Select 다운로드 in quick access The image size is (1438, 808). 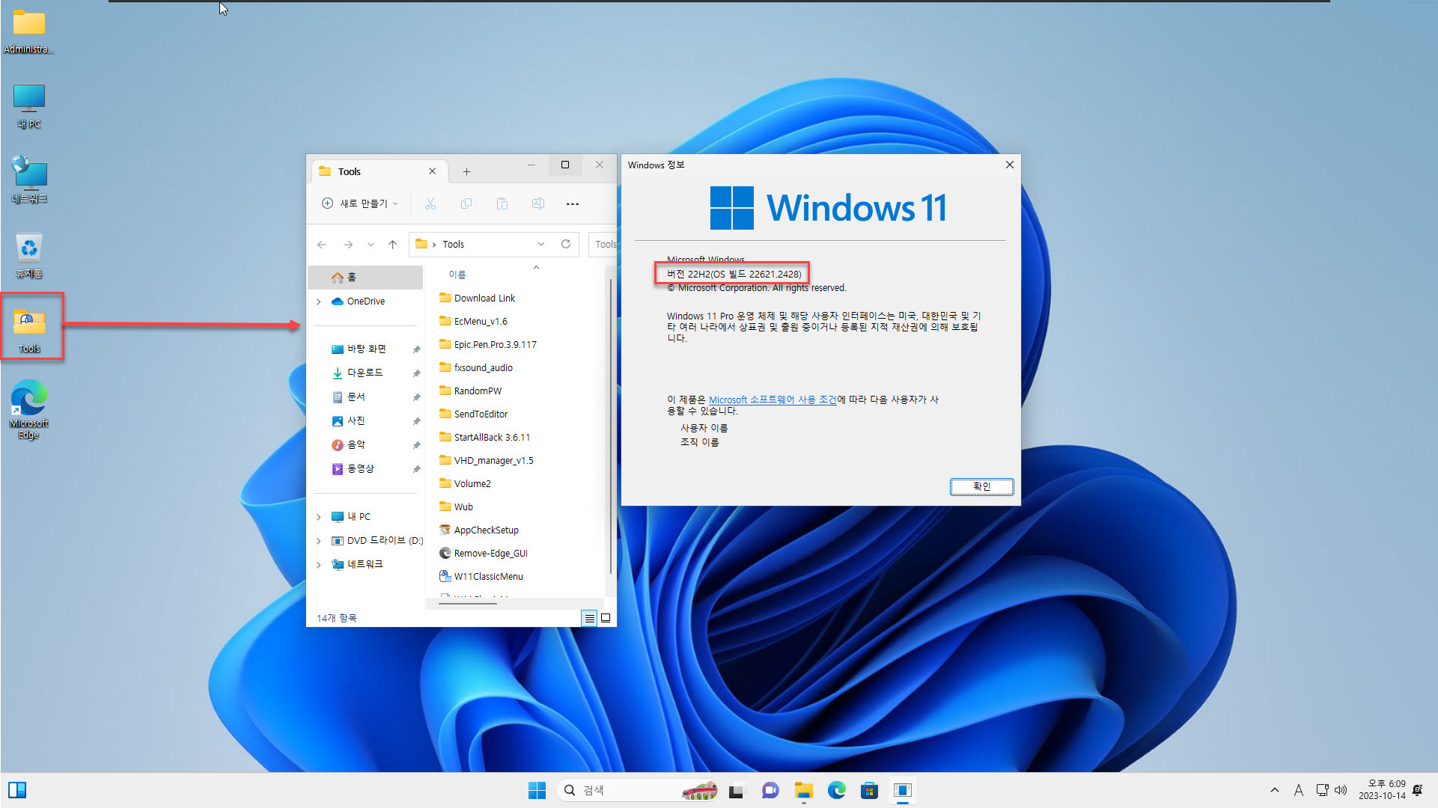[x=365, y=373]
